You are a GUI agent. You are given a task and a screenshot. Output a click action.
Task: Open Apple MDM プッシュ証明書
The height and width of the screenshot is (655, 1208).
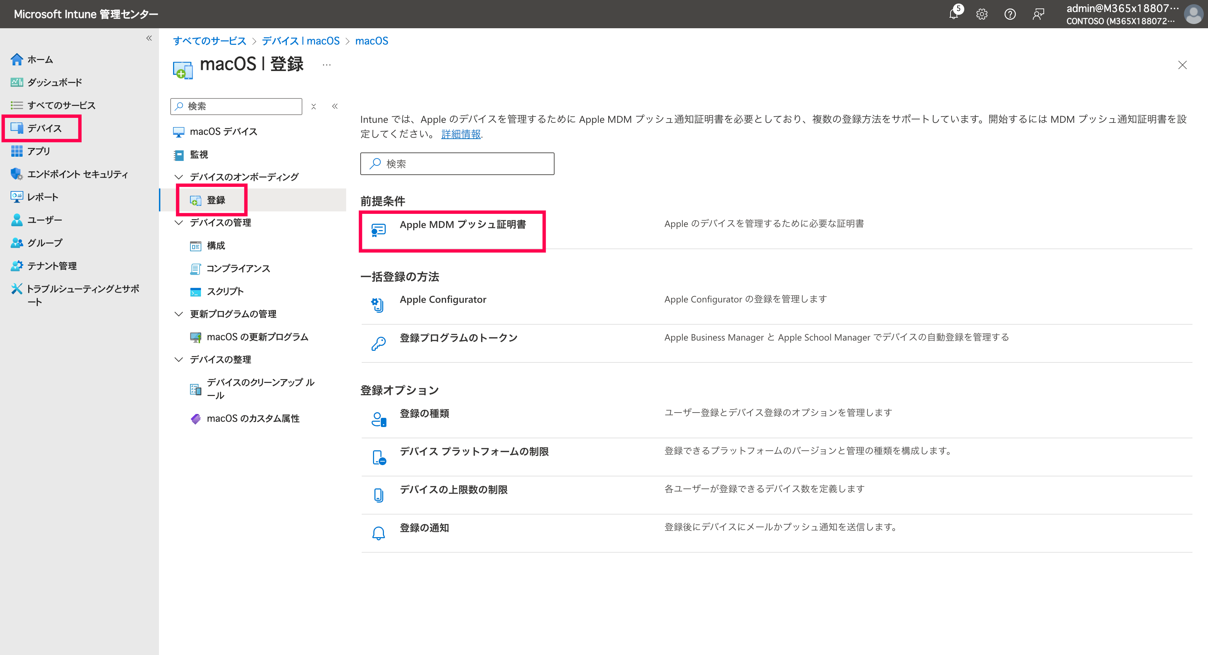click(462, 224)
